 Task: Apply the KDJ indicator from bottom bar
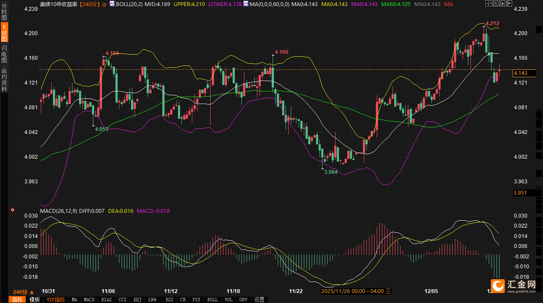click(x=137, y=300)
